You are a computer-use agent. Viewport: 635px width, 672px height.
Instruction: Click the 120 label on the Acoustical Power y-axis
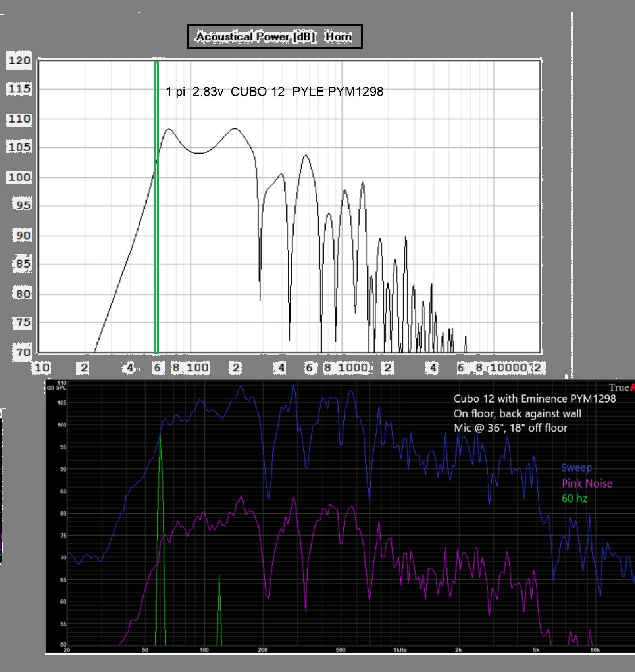[x=19, y=61]
